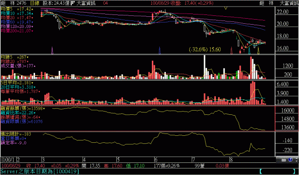Select the 成交量(張)=177 legend entry

tap(18, 66)
